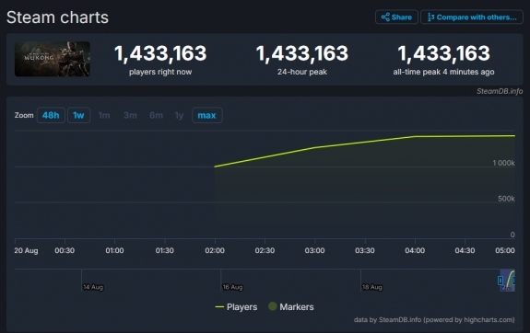The width and height of the screenshot is (530, 333).
Task: Grab the left navigator range handle
Action: [501, 281]
